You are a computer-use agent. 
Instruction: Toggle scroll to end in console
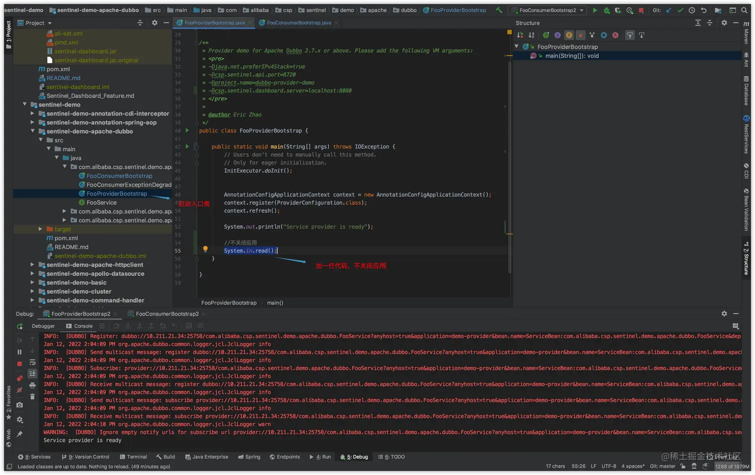[x=32, y=373]
